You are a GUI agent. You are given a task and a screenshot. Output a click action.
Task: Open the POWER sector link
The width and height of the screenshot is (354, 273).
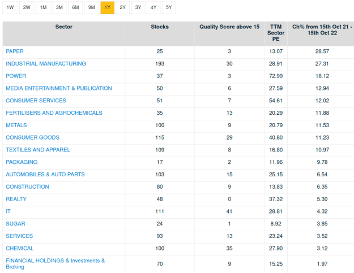coord(16,76)
